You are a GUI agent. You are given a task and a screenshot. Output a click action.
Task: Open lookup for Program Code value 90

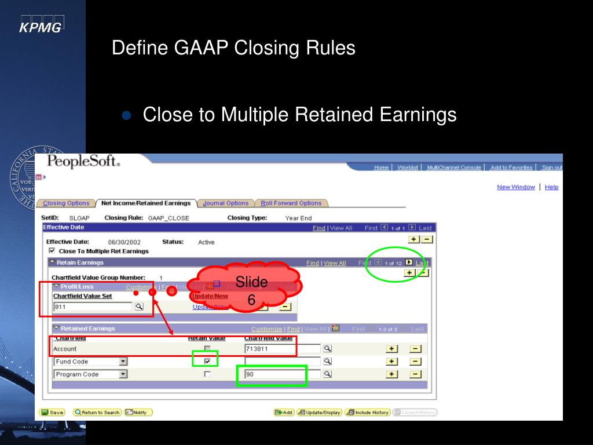[x=328, y=374]
